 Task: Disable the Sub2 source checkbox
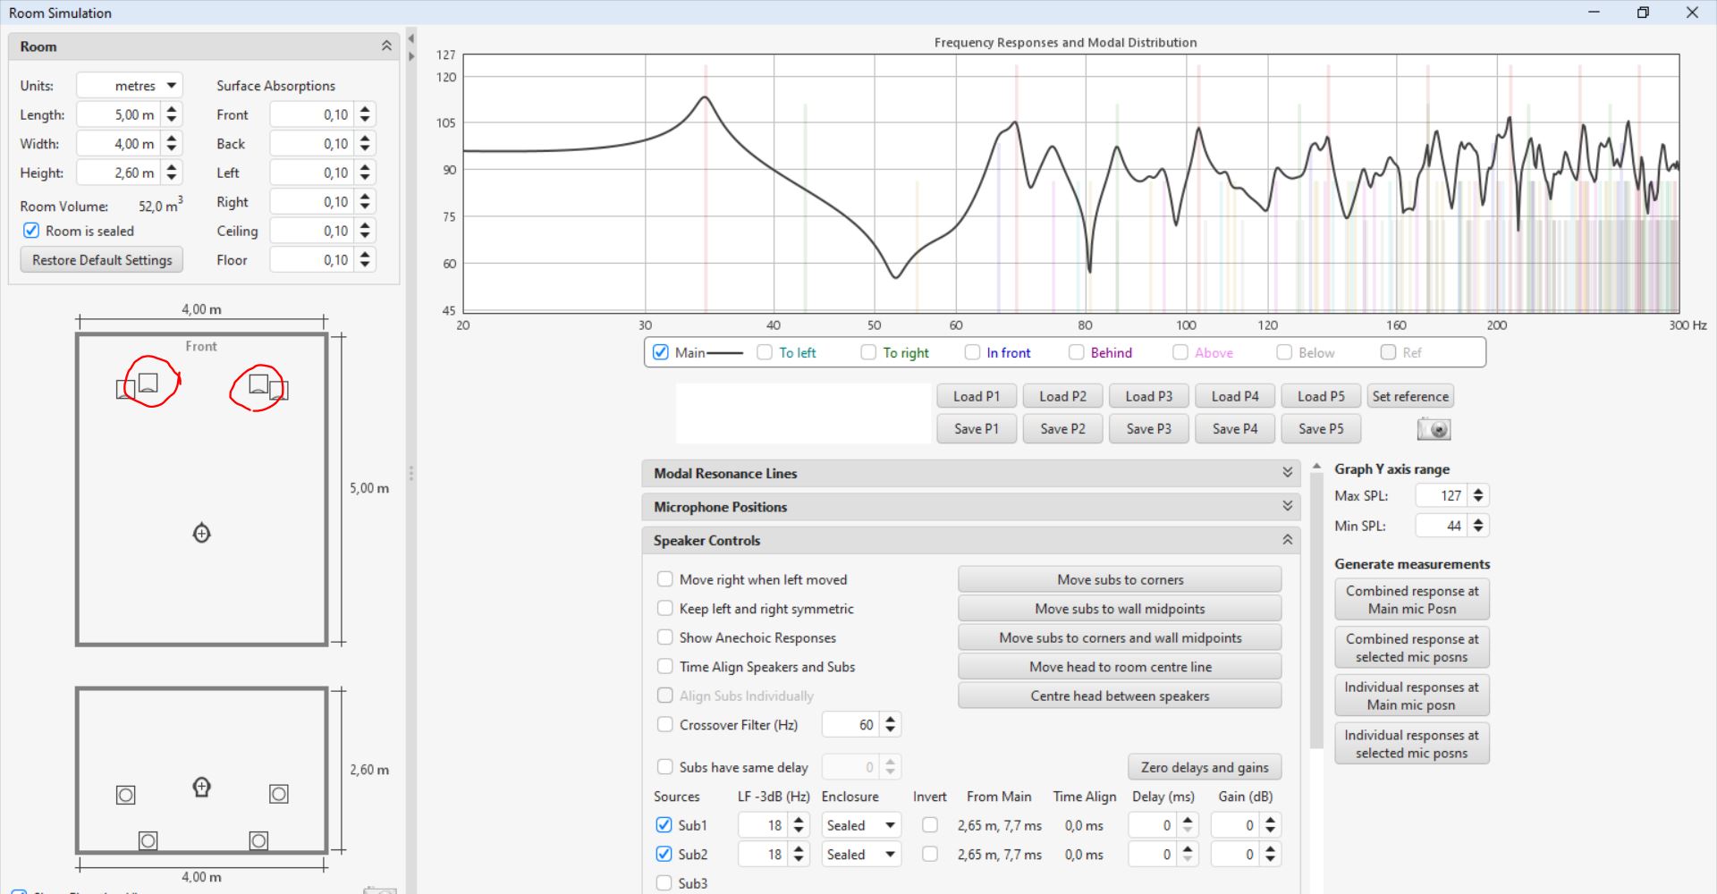pos(664,855)
